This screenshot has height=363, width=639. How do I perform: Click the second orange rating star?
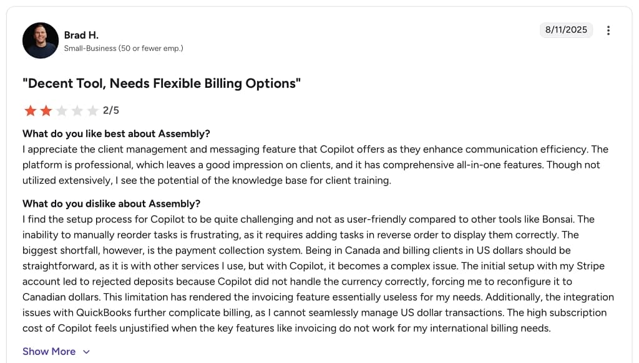coord(46,111)
